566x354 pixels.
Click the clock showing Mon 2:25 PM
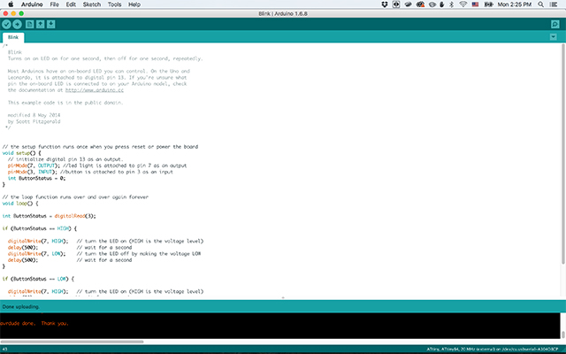(x=515, y=4)
